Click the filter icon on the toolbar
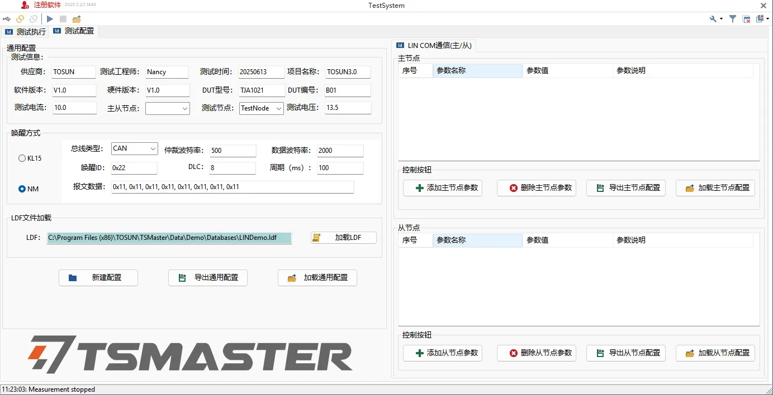 point(733,18)
